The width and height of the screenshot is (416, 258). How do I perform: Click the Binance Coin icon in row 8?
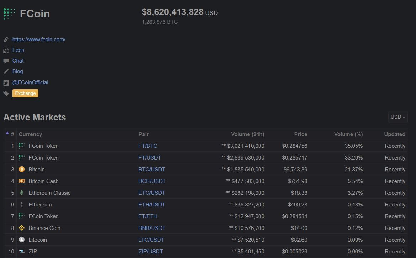22,228
